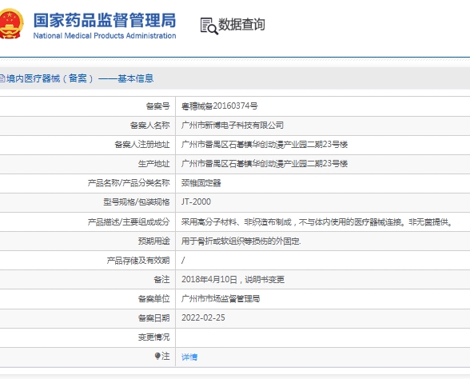The height and width of the screenshot is (379, 470).
Task: Click the product name 颈椎固定器
Action: point(201,183)
